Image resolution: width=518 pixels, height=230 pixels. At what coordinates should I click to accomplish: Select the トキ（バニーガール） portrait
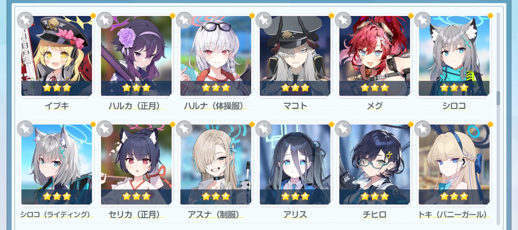[x=454, y=165]
